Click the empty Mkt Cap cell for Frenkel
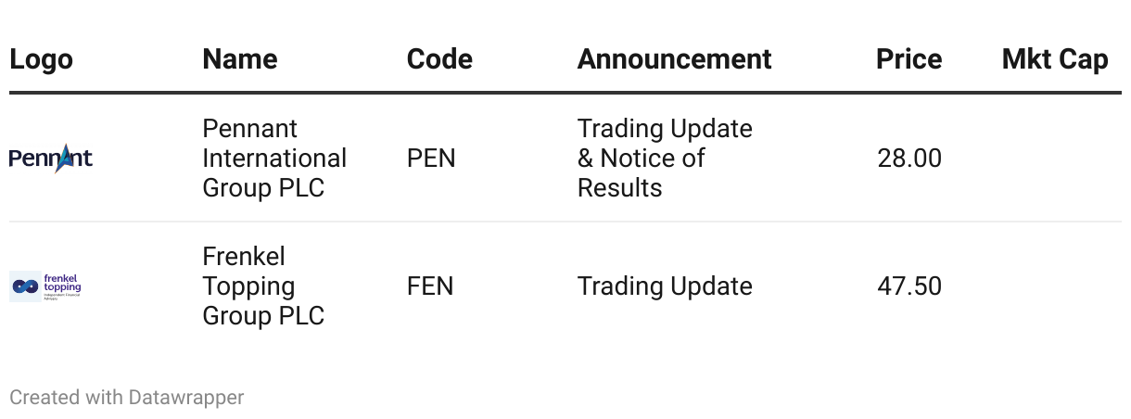Viewport: 1131px width, 419px height. pos(1055,286)
